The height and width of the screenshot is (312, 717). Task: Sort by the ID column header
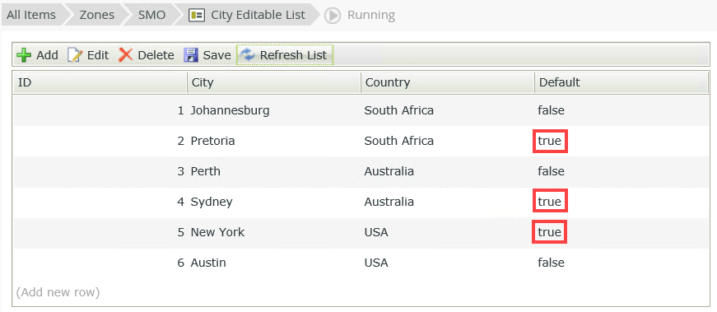pyautogui.click(x=100, y=82)
